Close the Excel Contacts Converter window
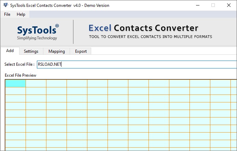This screenshot has height=151, width=237. click(229, 5)
